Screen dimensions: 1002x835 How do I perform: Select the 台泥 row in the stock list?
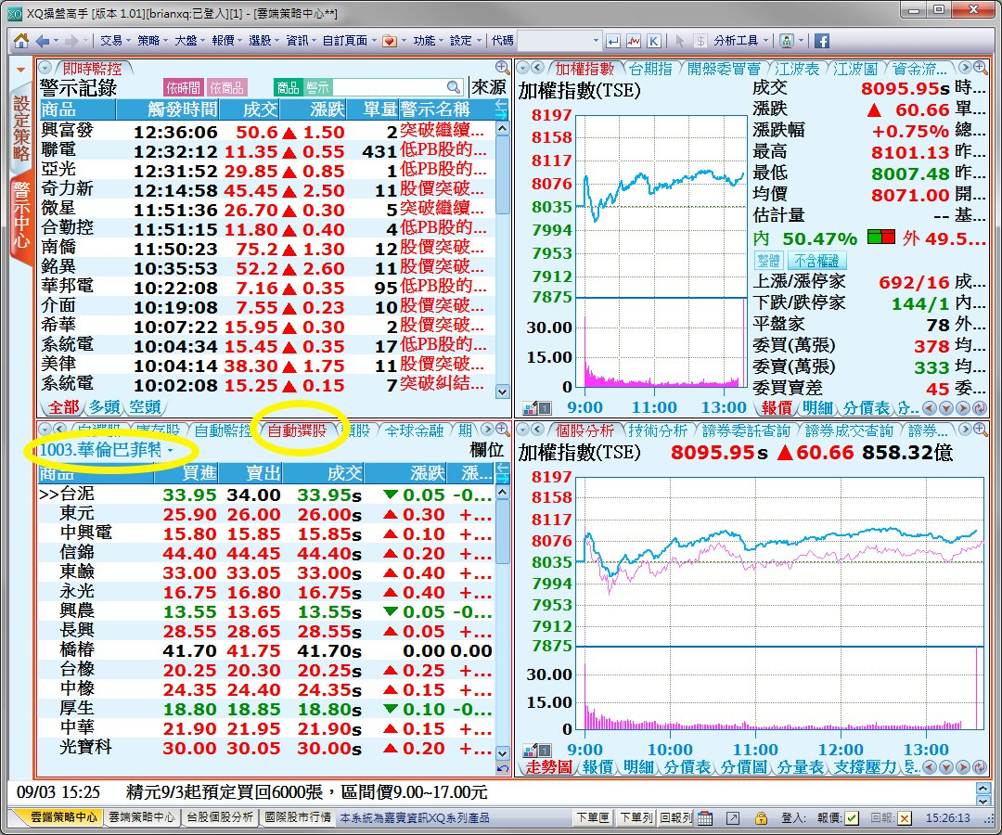78,495
